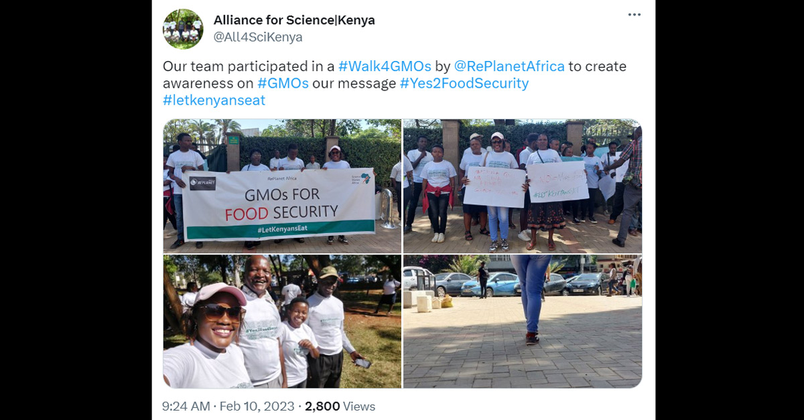Click the Alliance for Science Kenya profile avatar
This screenshot has height=420, width=804.
coord(183,29)
